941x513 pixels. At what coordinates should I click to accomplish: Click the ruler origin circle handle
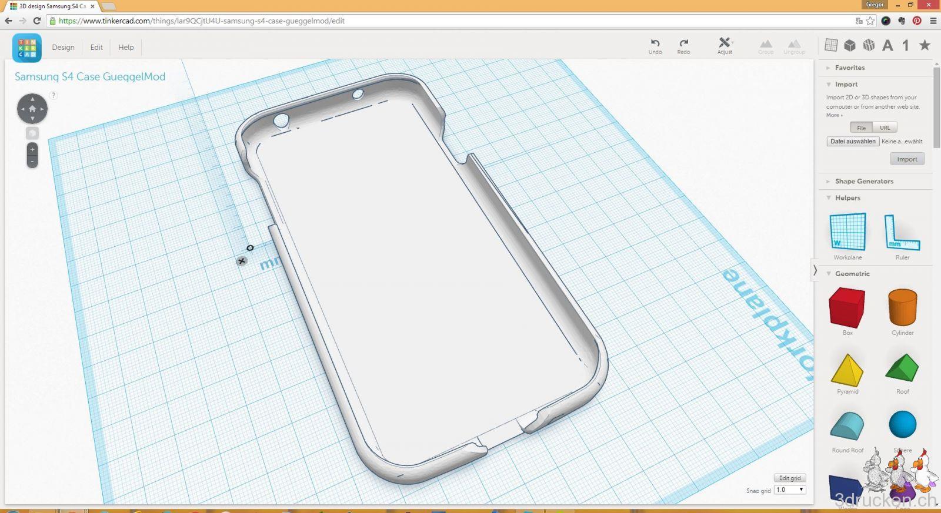click(250, 248)
